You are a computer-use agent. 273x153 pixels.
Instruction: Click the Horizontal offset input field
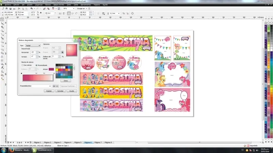[33, 52]
